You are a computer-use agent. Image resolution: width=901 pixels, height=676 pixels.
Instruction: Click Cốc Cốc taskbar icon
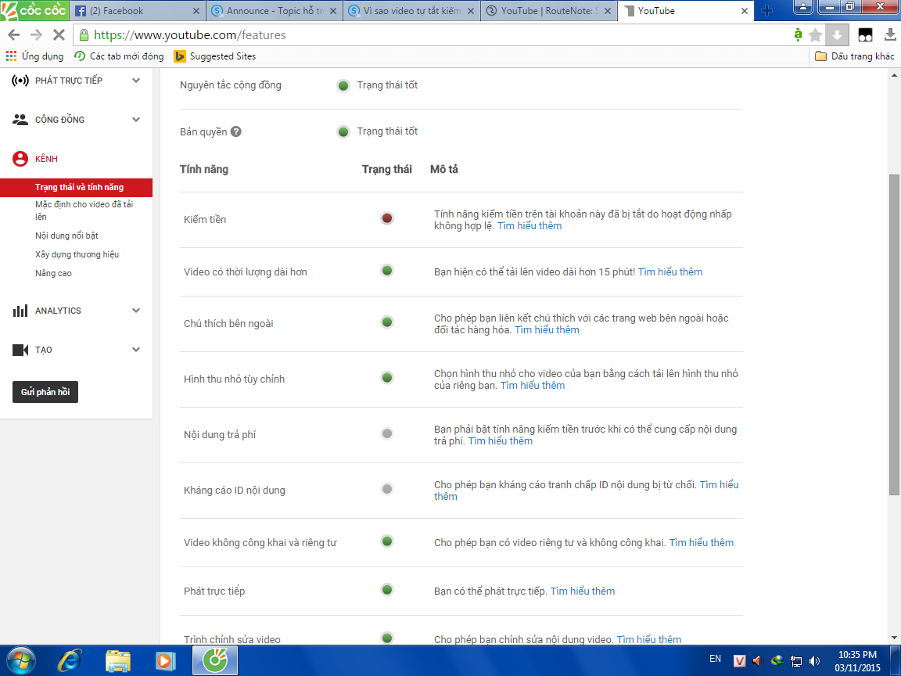pos(215,660)
